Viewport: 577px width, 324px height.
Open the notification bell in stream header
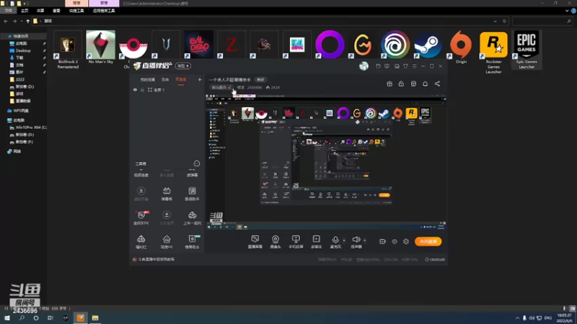tap(425, 84)
